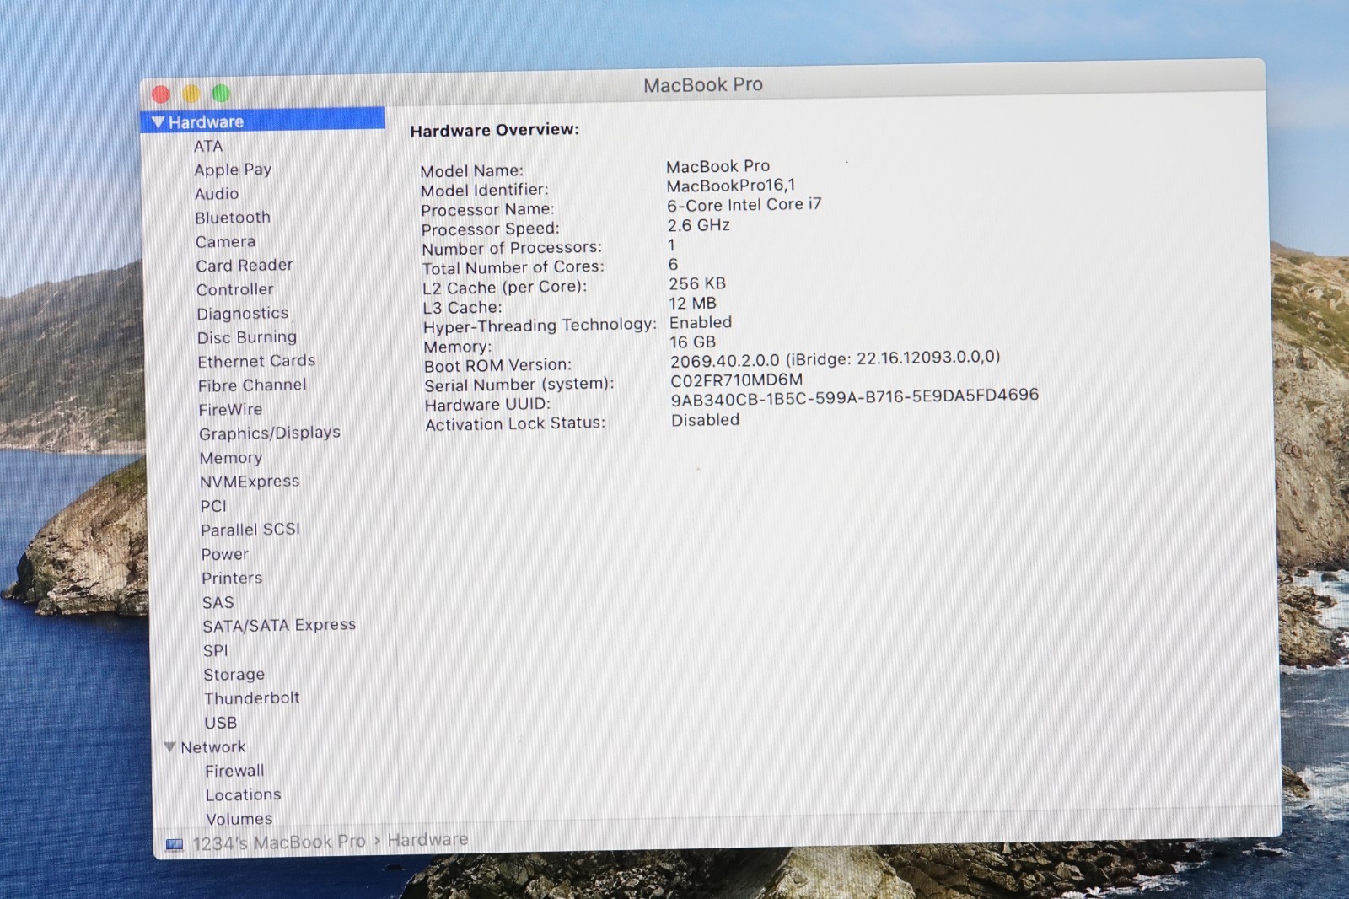Open Firewall under Network
Viewport: 1349px width, 899px height.
click(234, 771)
